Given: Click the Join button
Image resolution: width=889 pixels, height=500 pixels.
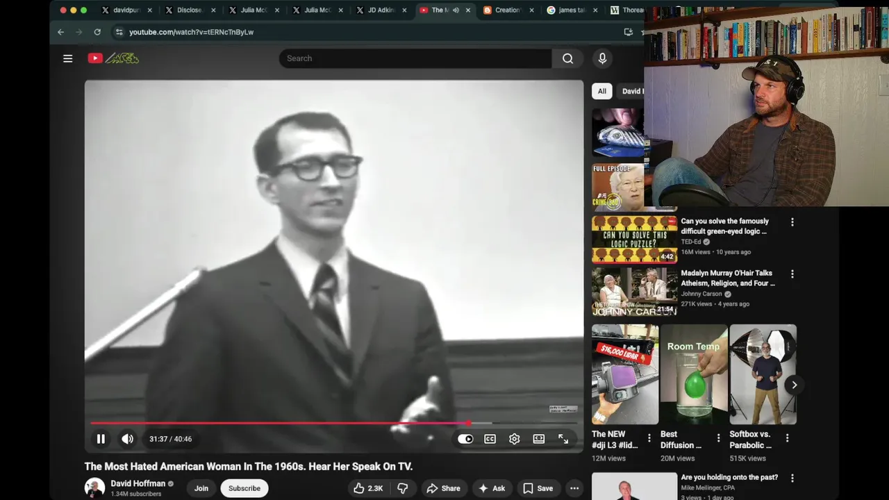Looking at the screenshot, I should 201,488.
